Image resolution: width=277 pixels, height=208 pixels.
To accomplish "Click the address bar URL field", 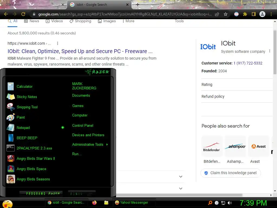I will click(x=125, y=14).
